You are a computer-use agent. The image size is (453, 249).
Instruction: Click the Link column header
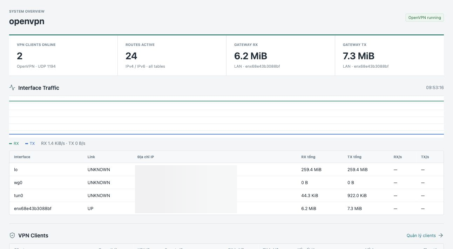[x=91, y=157]
